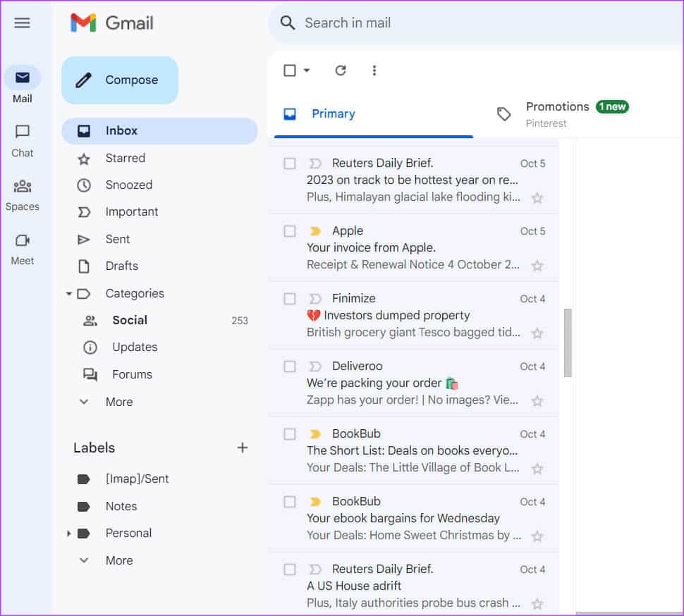Open the Sent folder

pos(117,239)
